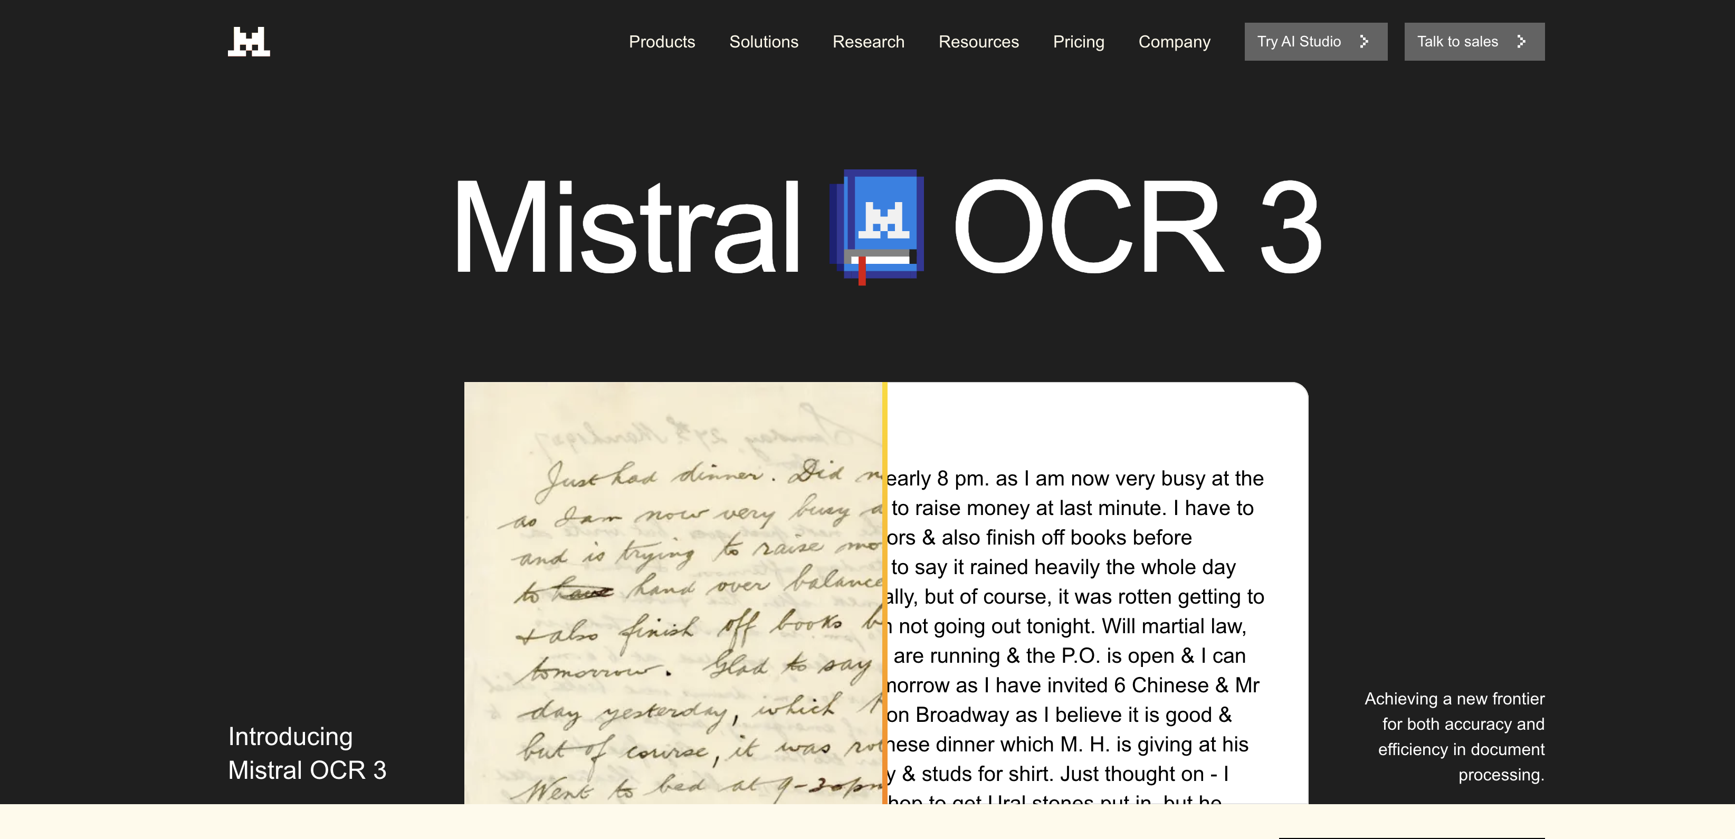This screenshot has height=839, width=1735.
Task: Click the arrow icon on Try AI Studio
Action: [1364, 42]
